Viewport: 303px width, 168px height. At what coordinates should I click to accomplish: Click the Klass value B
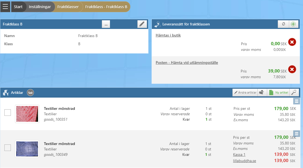[x=79, y=44]
